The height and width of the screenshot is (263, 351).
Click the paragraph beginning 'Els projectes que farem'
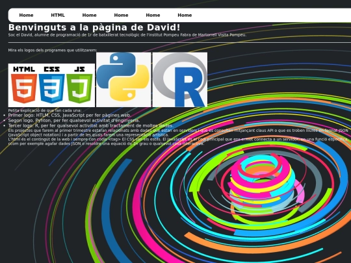[x=178, y=132]
